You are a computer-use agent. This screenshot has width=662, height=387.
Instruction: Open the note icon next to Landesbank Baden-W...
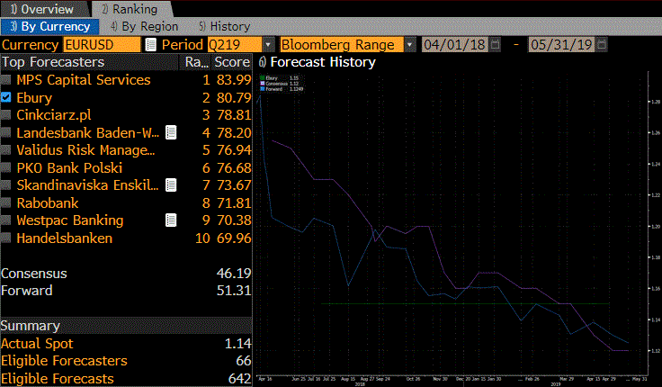tap(171, 132)
